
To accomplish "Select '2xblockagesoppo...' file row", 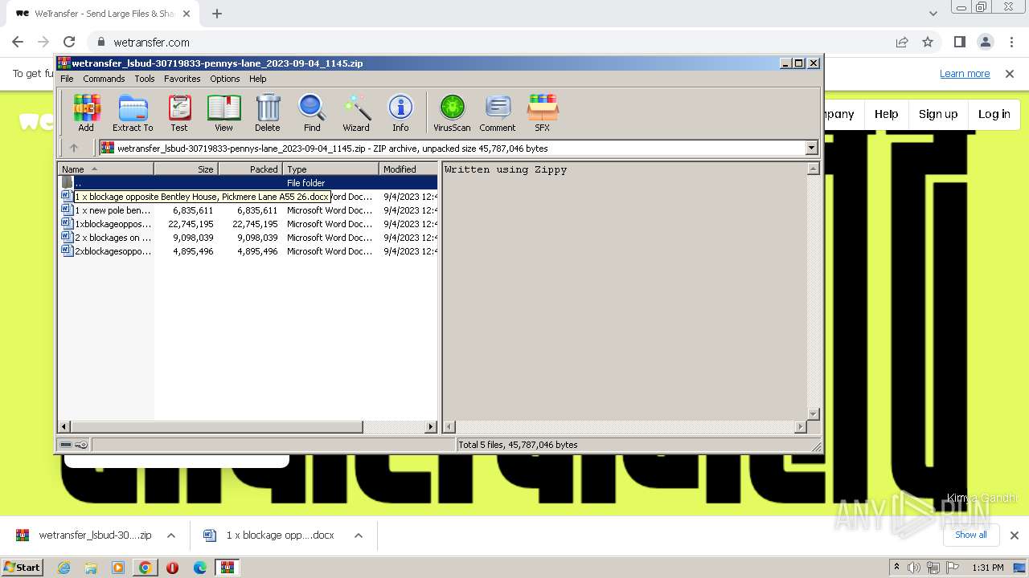I will tap(248, 251).
